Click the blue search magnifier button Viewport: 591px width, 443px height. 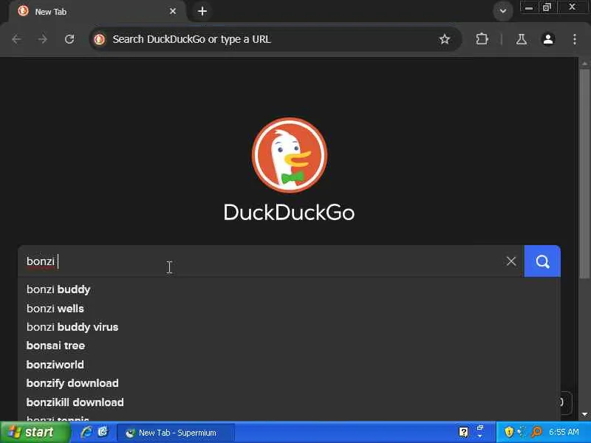pyautogui.click(x=542, y=261)
